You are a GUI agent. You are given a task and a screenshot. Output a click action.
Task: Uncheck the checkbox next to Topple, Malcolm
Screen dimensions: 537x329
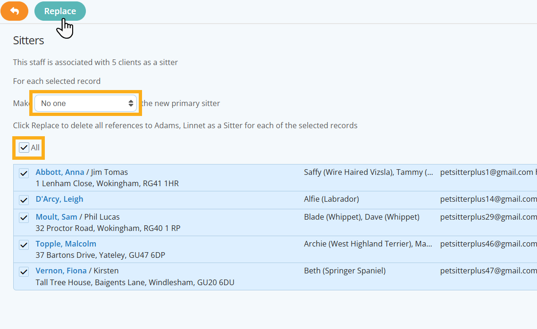(x=24, y=245)
